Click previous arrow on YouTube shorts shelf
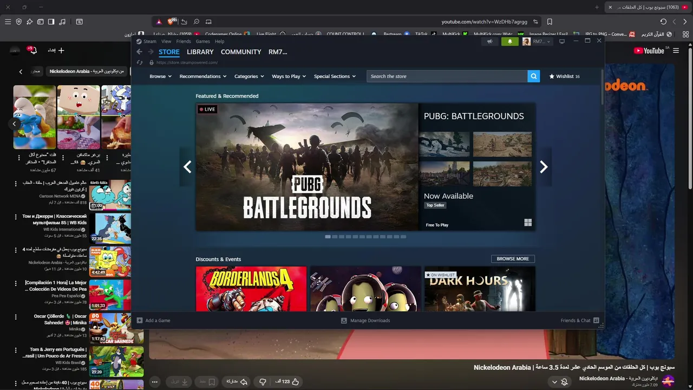The image size is (693, 390). coord(14,124)
